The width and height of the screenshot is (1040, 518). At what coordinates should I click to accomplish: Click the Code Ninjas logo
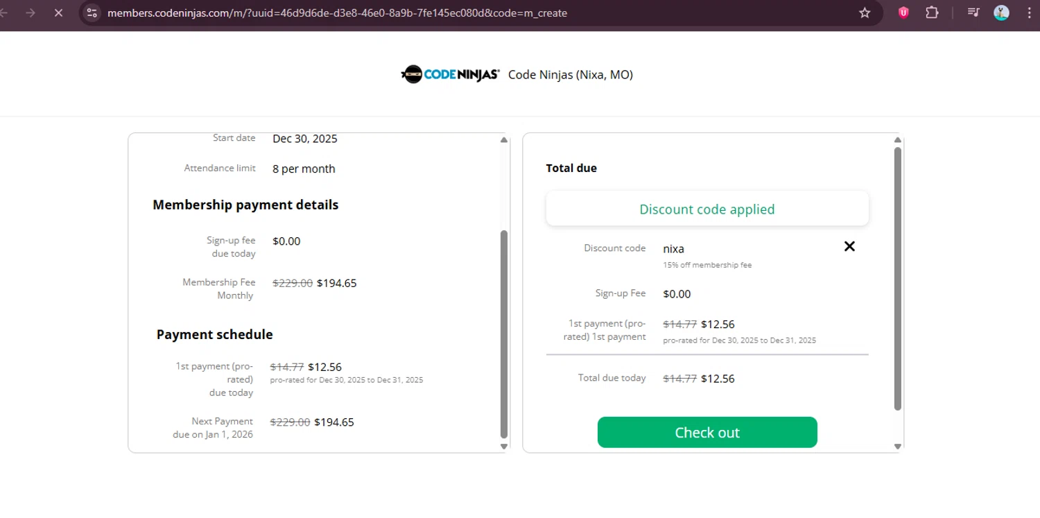pyautogui.click(x=451, y=74)
